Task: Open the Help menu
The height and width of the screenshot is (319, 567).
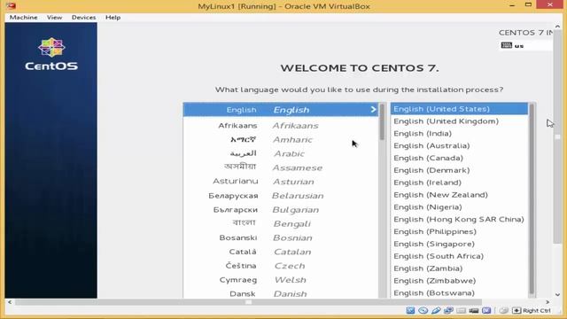Action: [113, 18]
